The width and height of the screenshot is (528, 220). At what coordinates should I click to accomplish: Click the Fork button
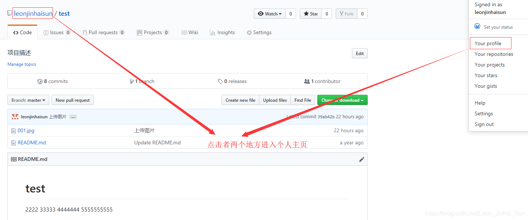coord(346,14)
